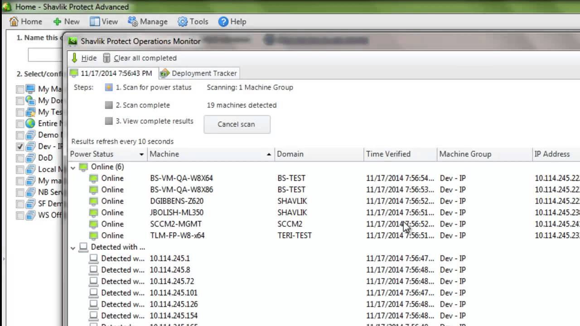The height and width of the screenshot is (326, 580).
Task: Click the Clear all completed trash icon
Action: coord(107,58)
